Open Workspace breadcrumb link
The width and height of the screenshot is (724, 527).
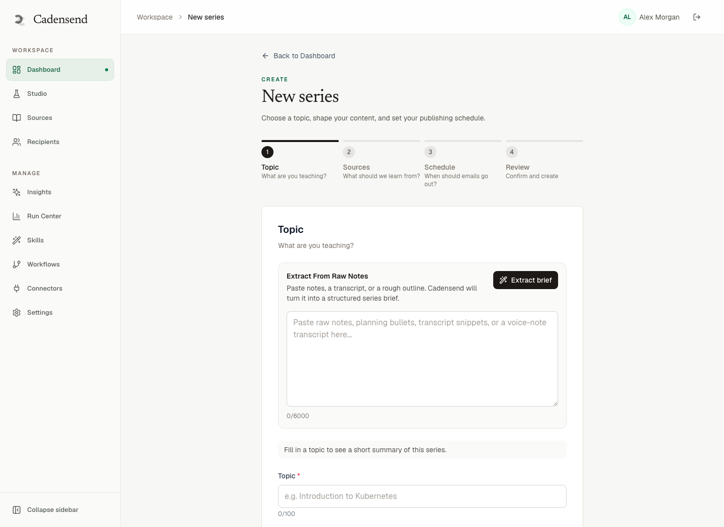pos(155,17)
